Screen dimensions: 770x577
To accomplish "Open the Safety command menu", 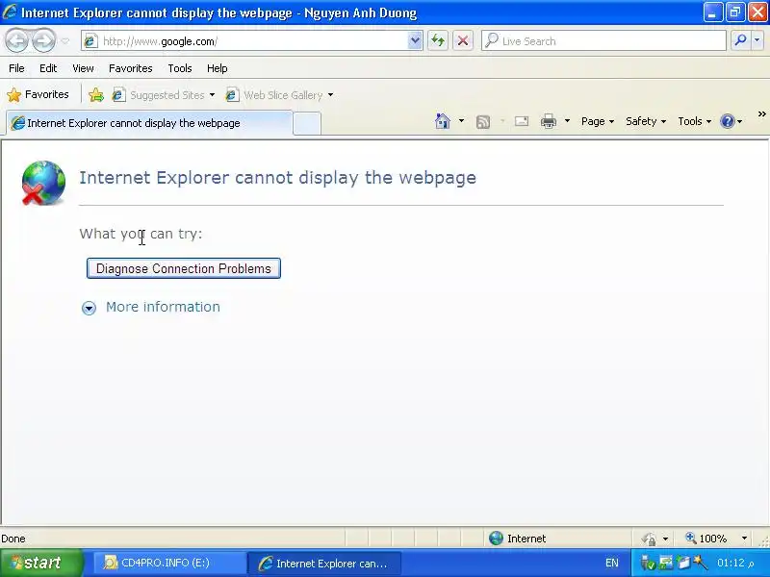I will pyautogui.click(x=645, y=121).
